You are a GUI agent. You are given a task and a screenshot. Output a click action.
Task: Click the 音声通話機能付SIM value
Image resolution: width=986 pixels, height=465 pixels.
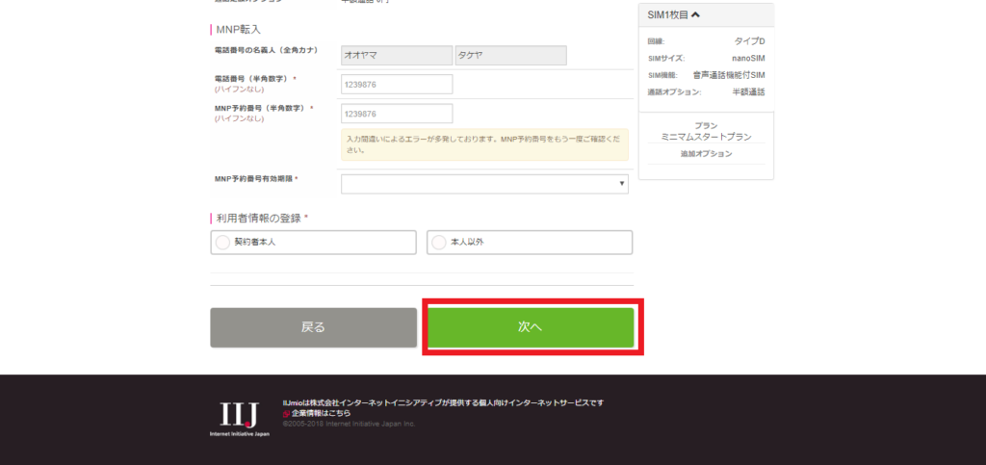point(729,75)
